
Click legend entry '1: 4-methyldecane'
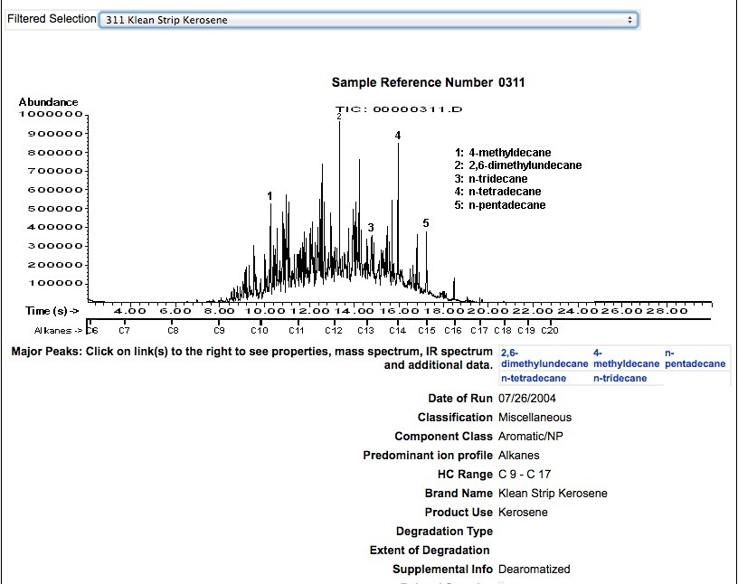point(503,153)
